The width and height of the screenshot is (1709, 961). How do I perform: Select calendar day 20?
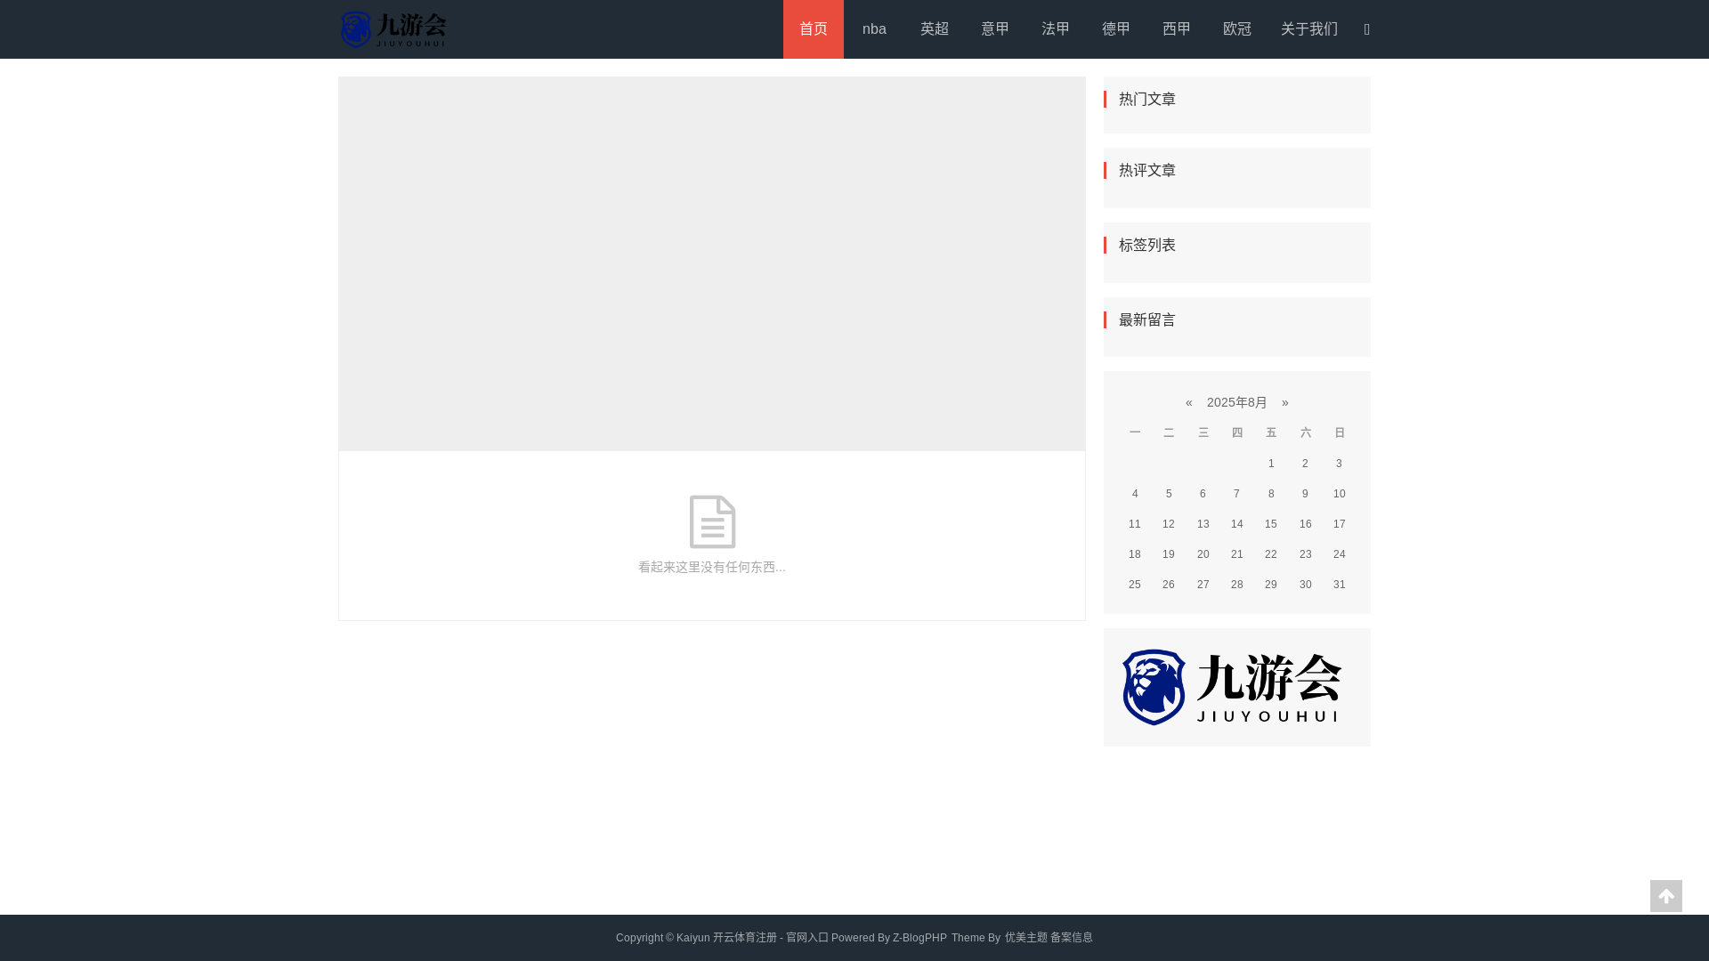tap(1203, 554)
